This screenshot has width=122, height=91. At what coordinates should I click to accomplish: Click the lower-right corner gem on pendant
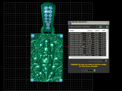pyautogui.click(x=60, y=80)
